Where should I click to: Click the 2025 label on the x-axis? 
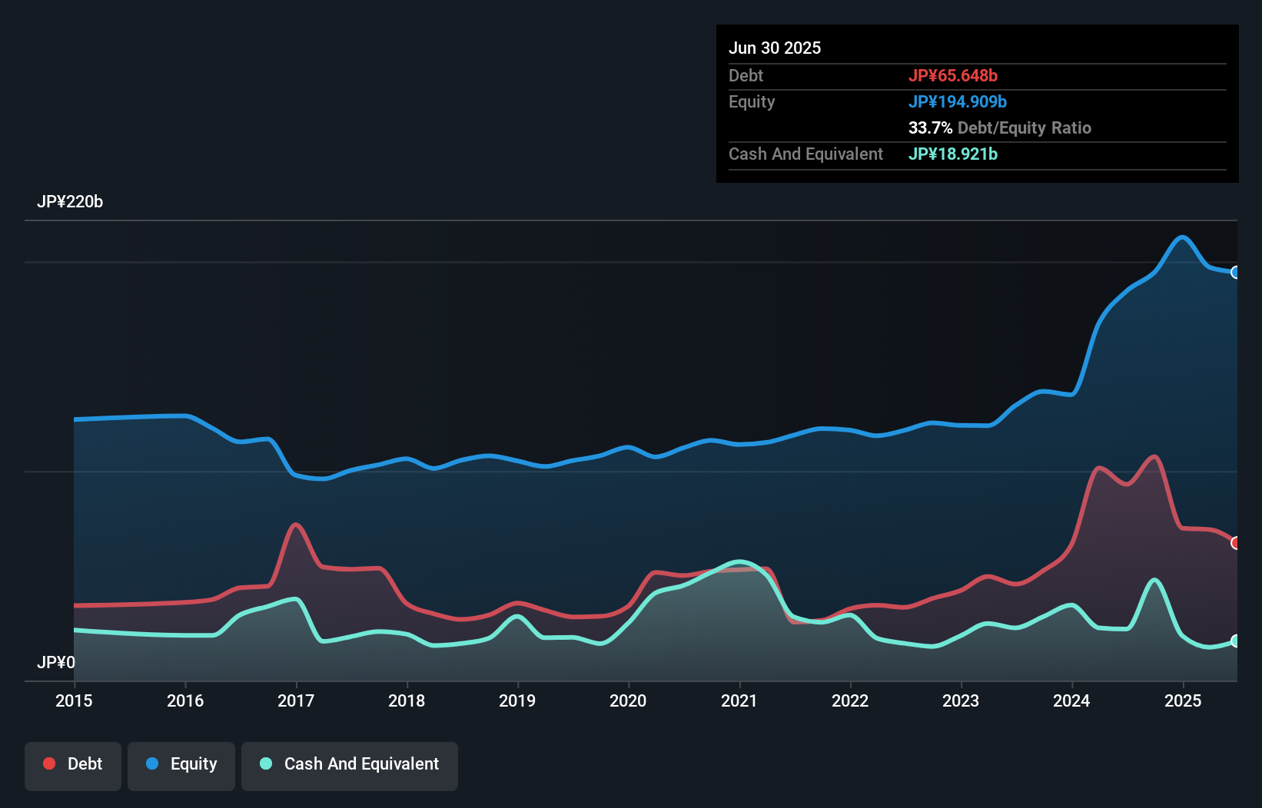pos(1182,700)
